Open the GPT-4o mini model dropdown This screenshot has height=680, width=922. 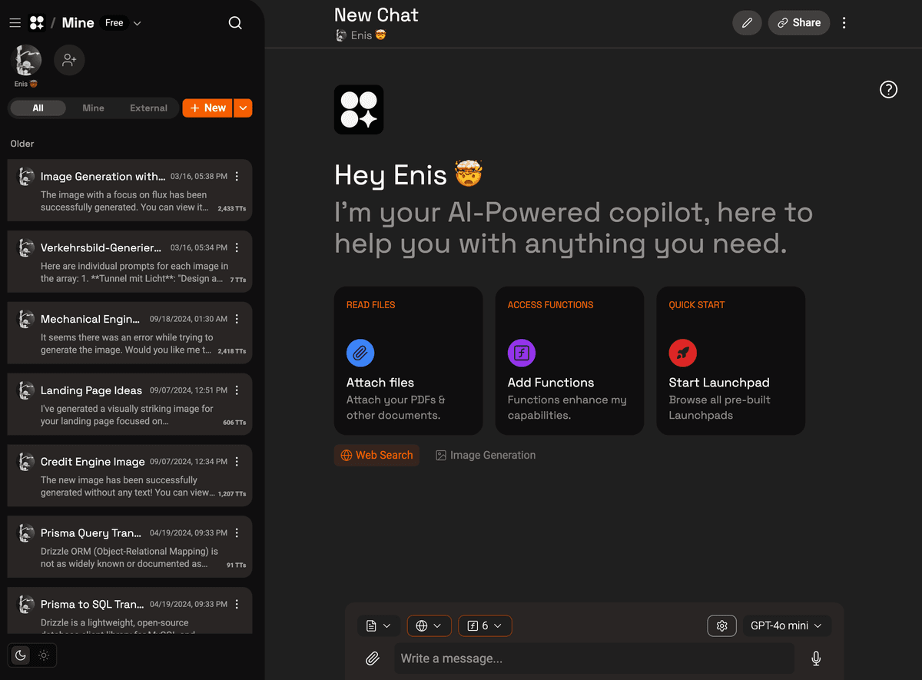coord(786,625)
